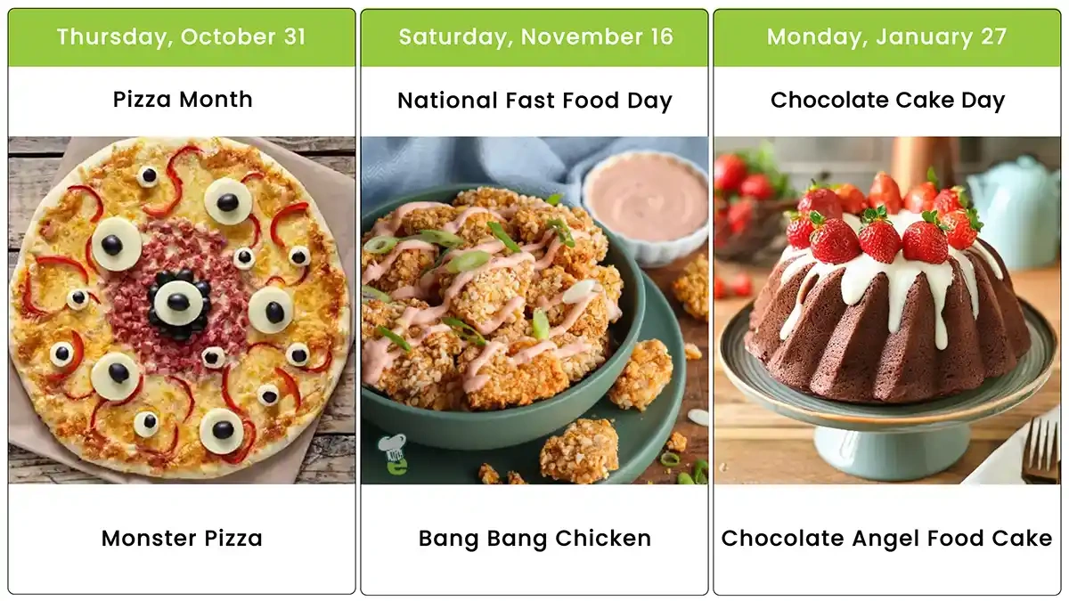The width and height of the screenshot is (1069, 601).
Task: Click the large olive eye at pizza center
Action: pos(178,303)
